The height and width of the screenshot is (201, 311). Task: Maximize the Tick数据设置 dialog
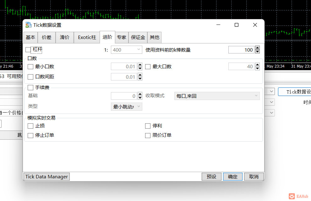237,25
